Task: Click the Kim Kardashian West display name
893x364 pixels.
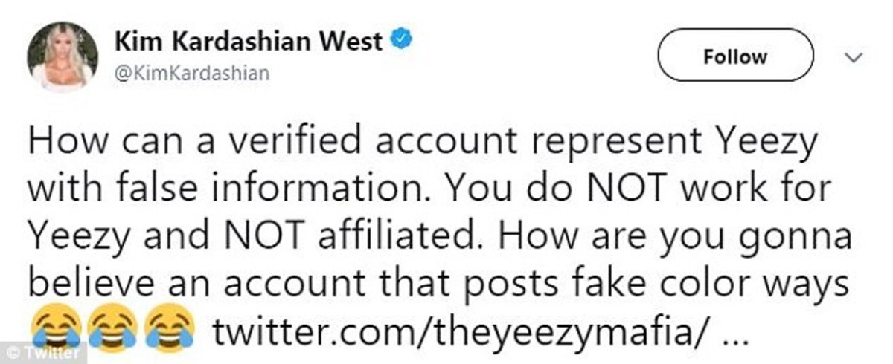Action: click(248, 42)
